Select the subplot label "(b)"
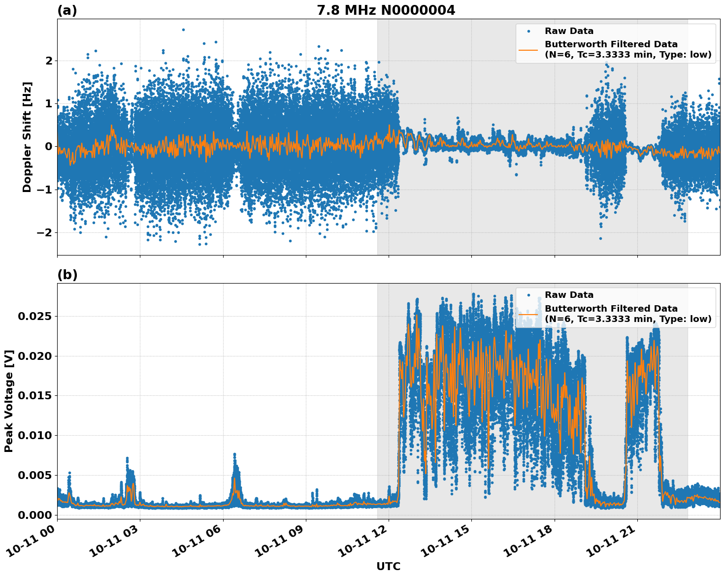Image resolution: width=725 pixels, height=577 pixels. point(68,275)
